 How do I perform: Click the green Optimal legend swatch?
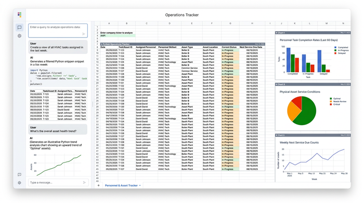tap(331, 99)
